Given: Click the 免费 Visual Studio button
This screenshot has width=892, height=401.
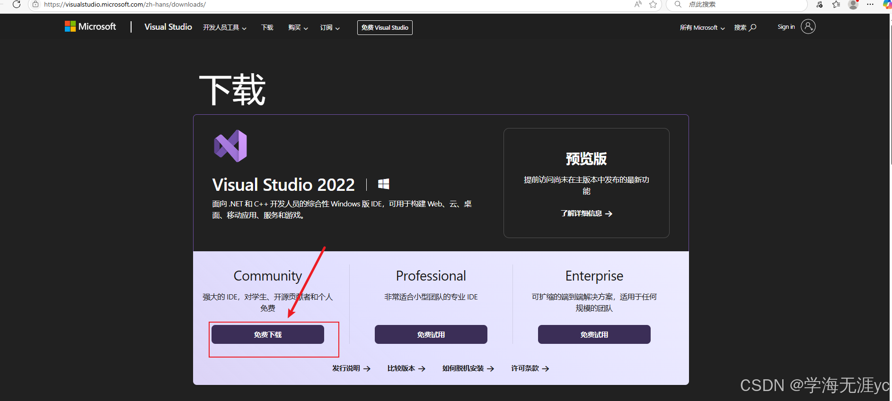Looking at the screenshot, I should (x=385, y=27).
